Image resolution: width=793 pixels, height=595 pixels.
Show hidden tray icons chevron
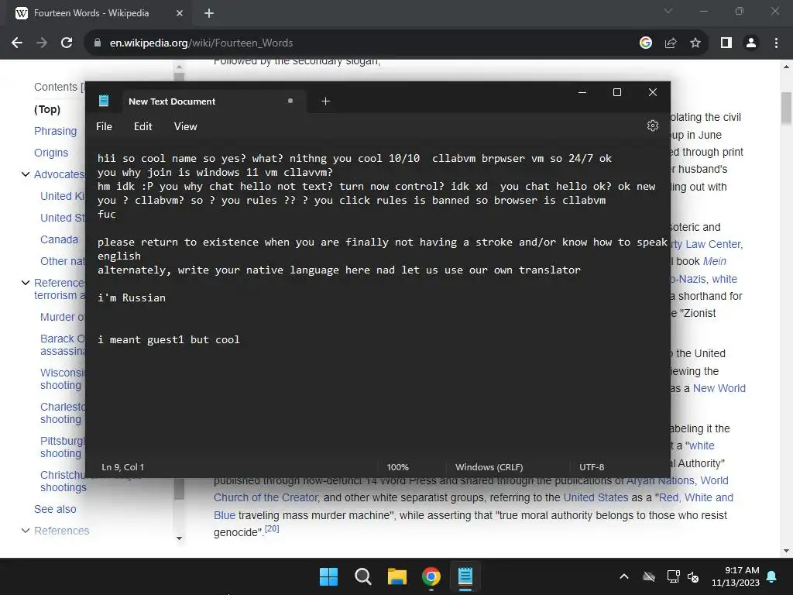tap(624, 576)
